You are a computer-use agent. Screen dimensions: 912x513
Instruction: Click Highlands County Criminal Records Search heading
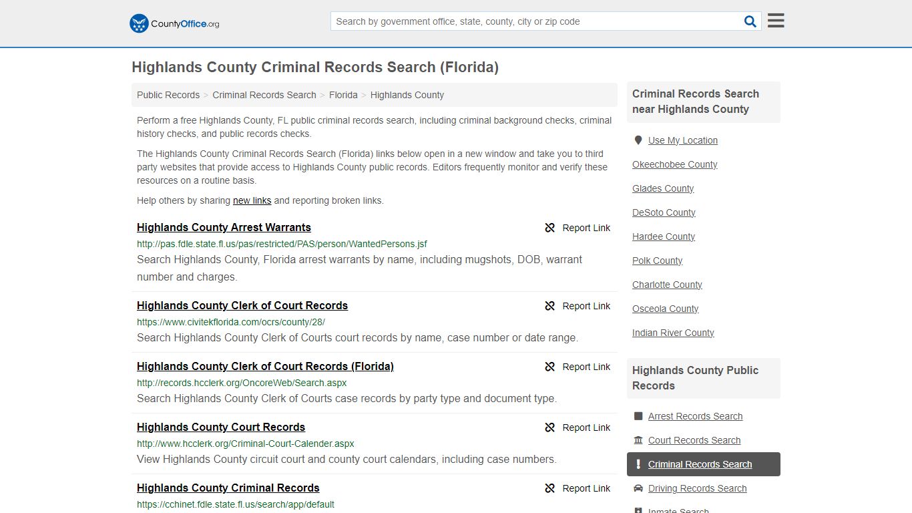tap(315, 67)
